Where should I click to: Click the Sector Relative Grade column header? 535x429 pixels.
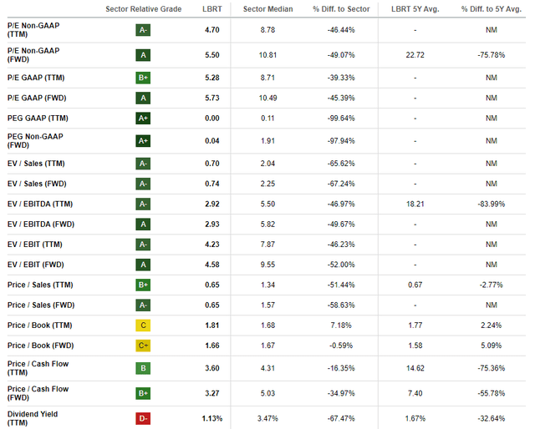coord(143,9)
